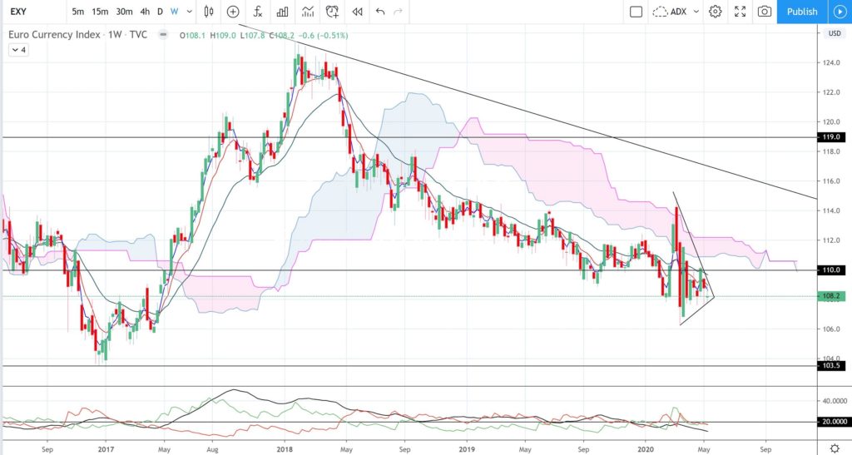Select the 5m timeframe
This screenshot has height=455, width=852.
pyautogui.click(x=77, y=12)
